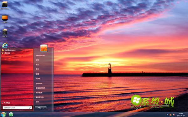Click the red-white tray icon

pos(173,115)
